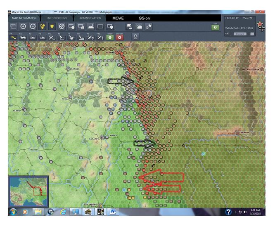Screen dimensions: 275x231
Task: Select F5 air recon plane icon
Action: 52,38
